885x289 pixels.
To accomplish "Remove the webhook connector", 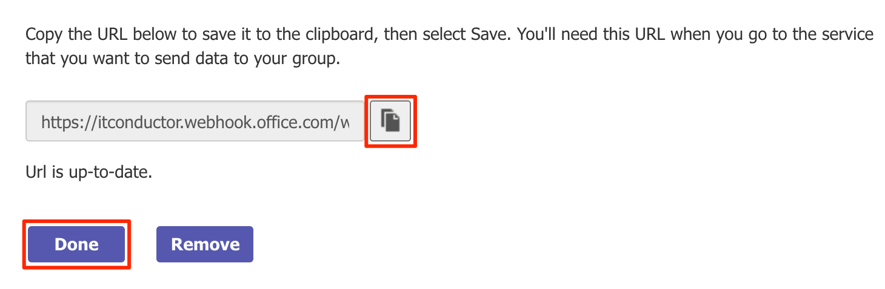I will pos(205,244).
